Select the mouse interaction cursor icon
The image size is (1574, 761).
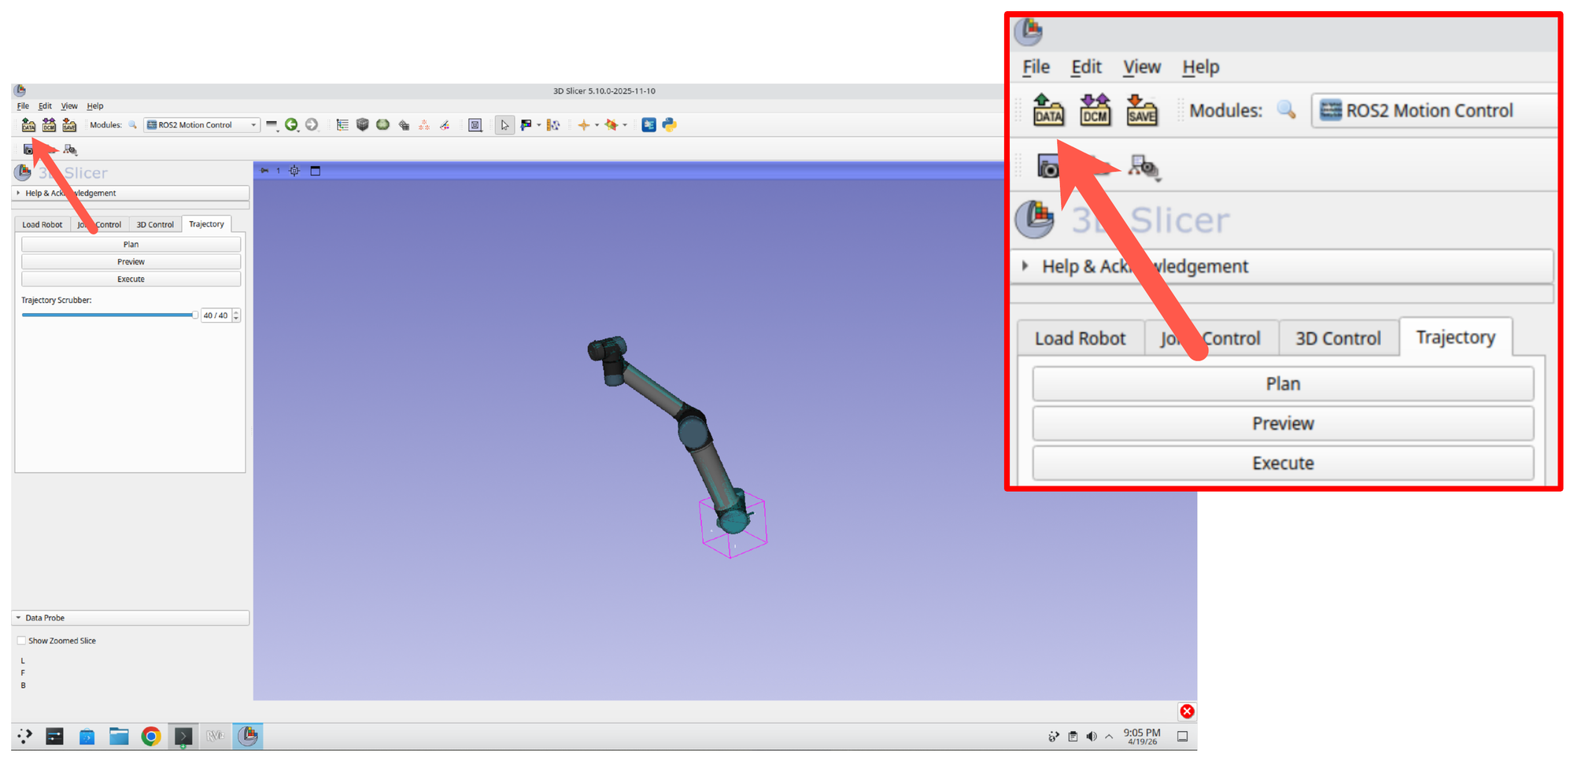tap(504, 124)
